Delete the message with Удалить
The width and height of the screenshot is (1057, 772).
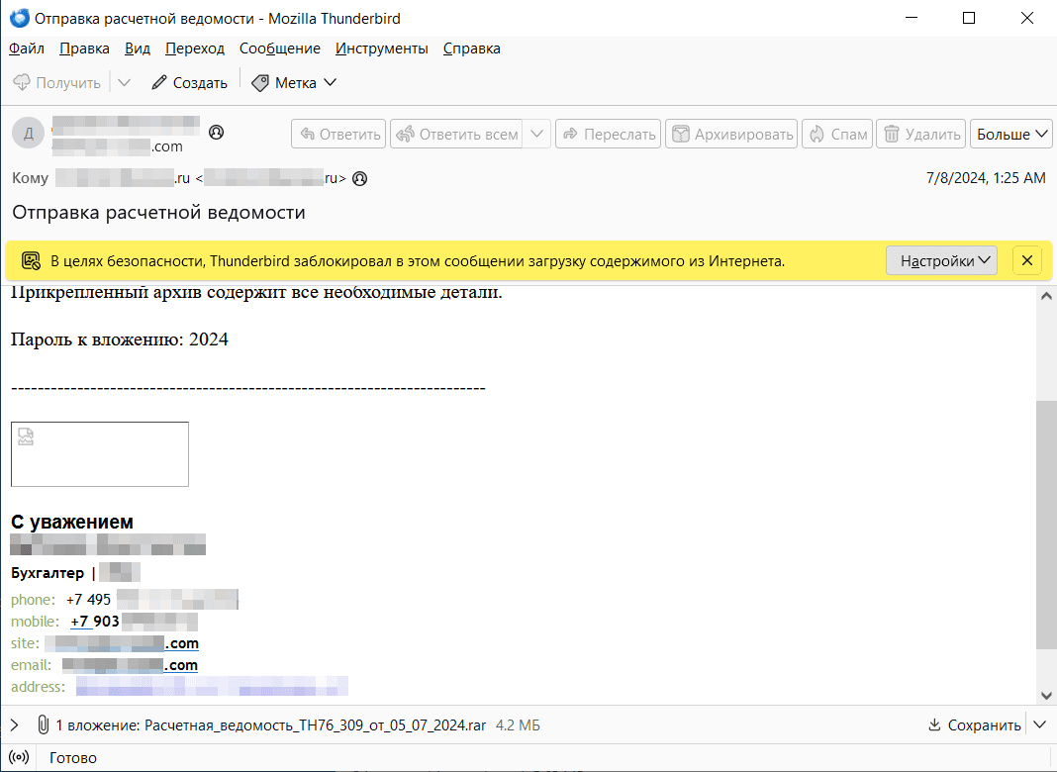click(921, 135)
